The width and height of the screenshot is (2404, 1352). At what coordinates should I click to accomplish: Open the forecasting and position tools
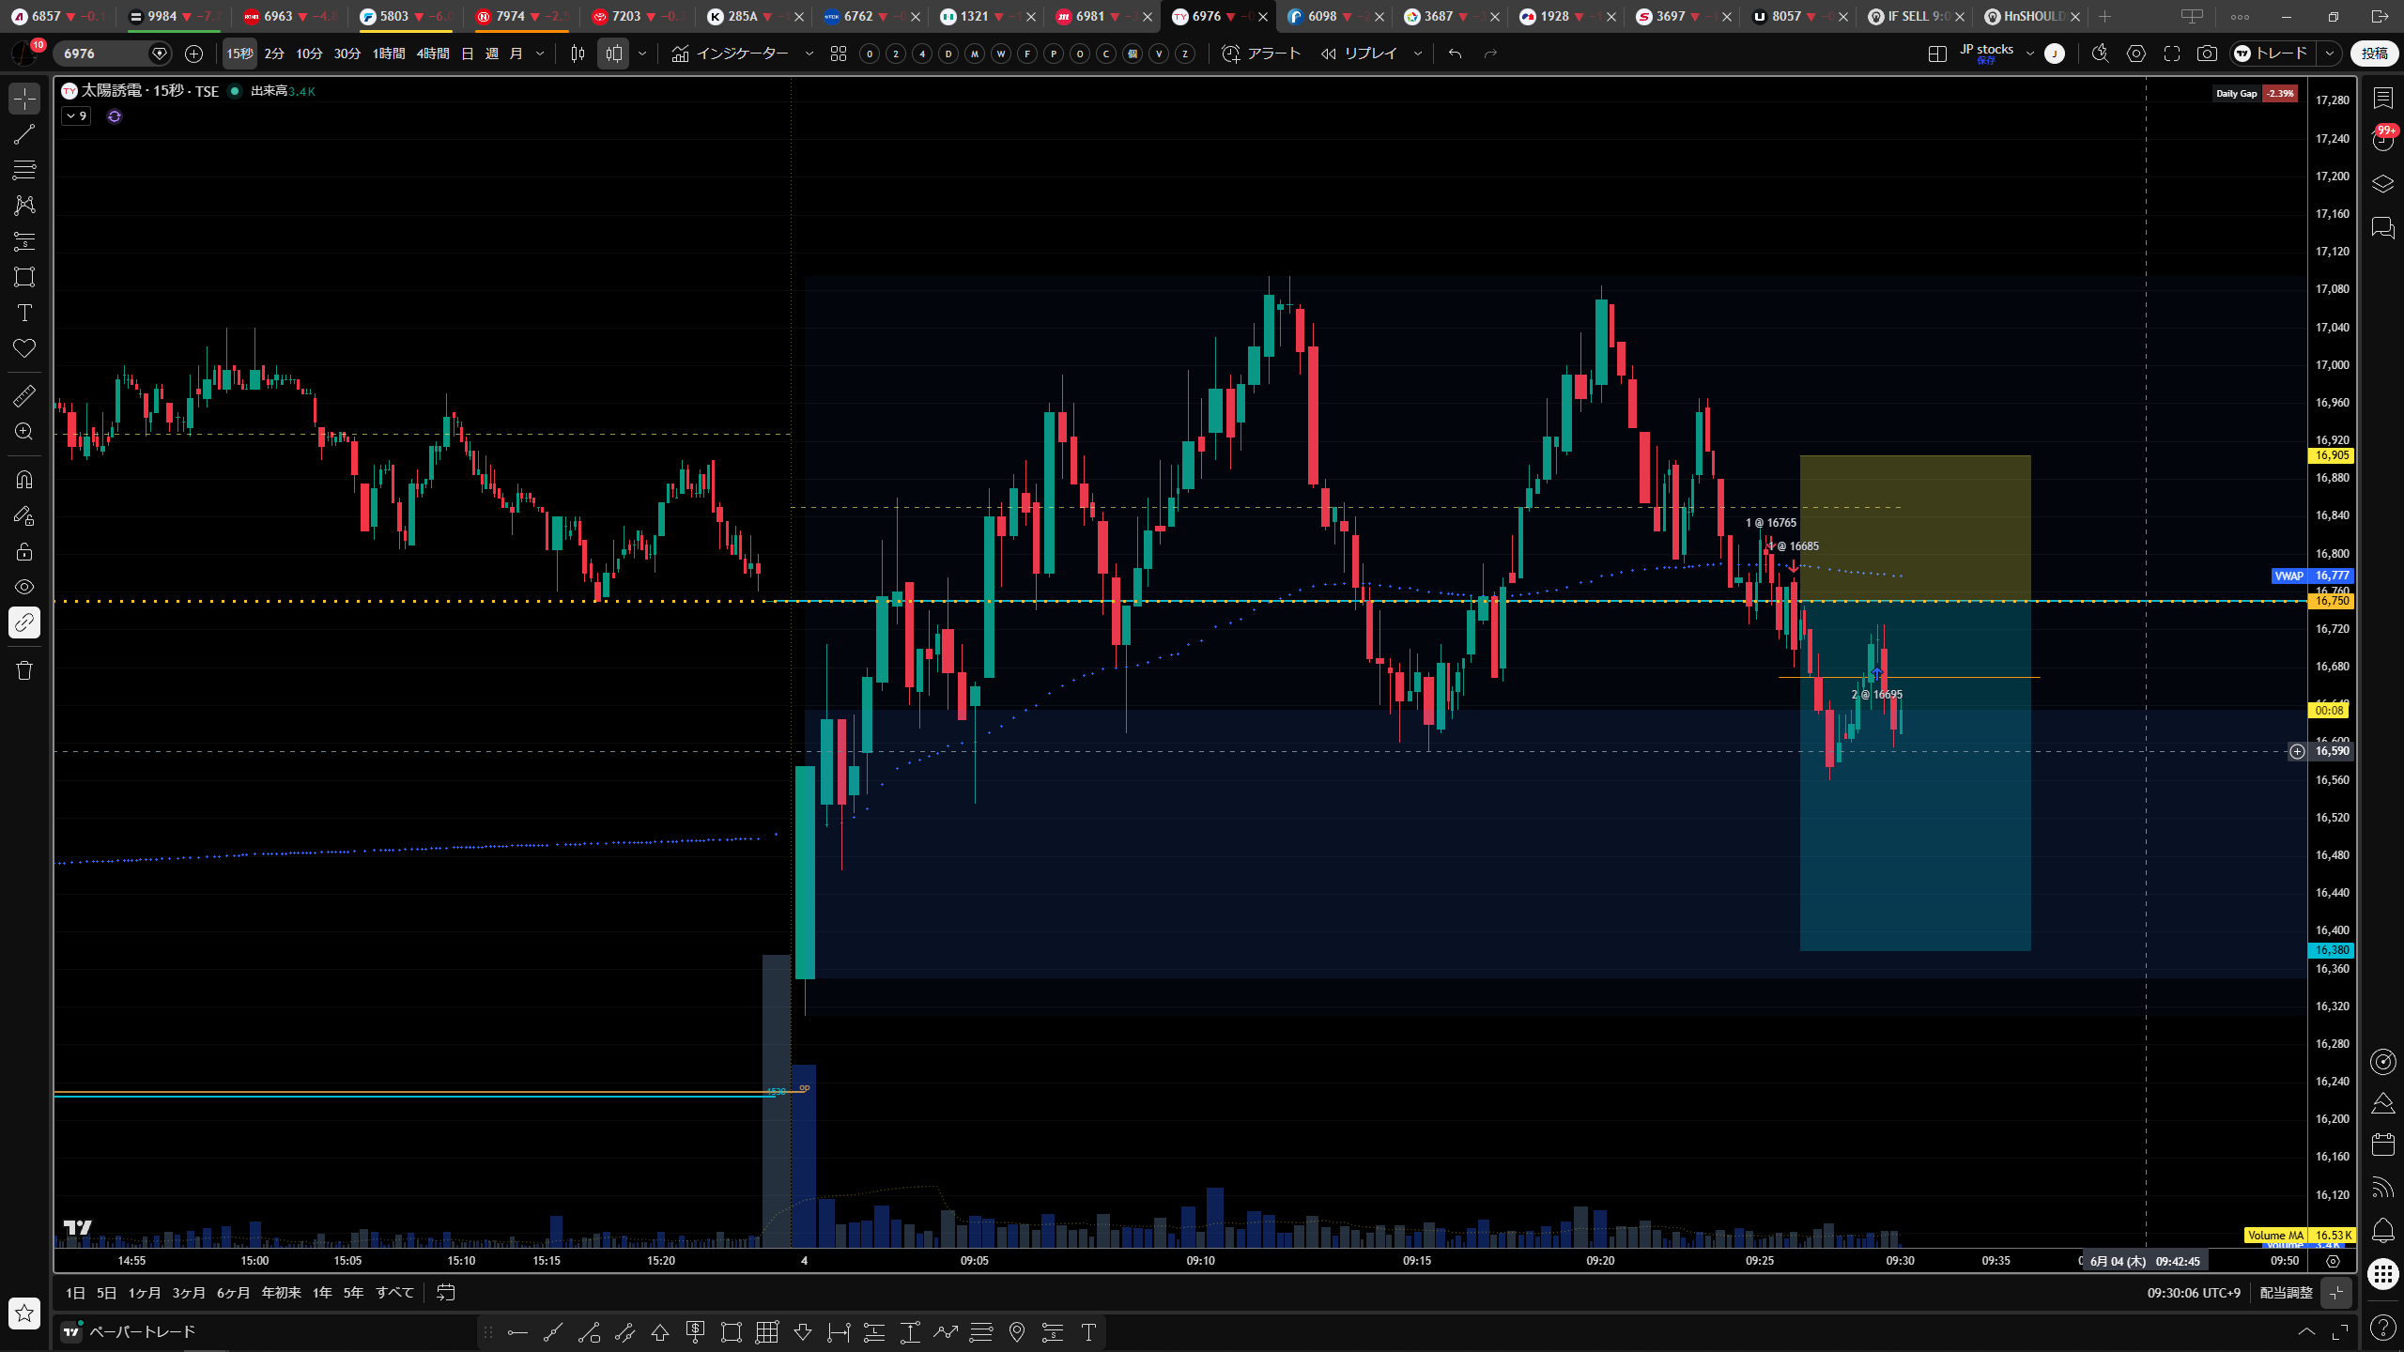tap(24, 241)
